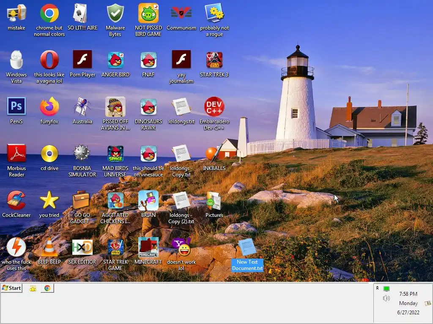Select the STAR TREK GAME icon

tap(115, 247)
